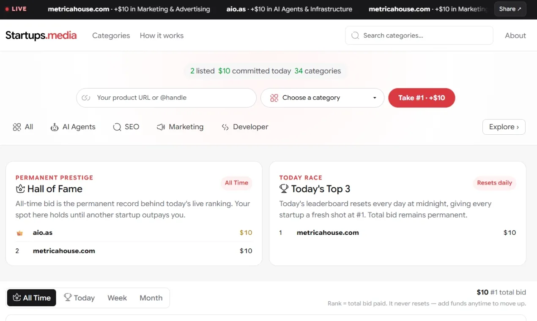Viewport: 537px width, 321px height.
Task: Open metricahouse.com in Hall of Fame
Action: 64,251
